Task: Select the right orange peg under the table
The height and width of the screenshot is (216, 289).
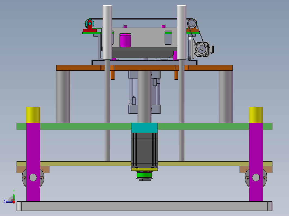Action: click(176, 75)
